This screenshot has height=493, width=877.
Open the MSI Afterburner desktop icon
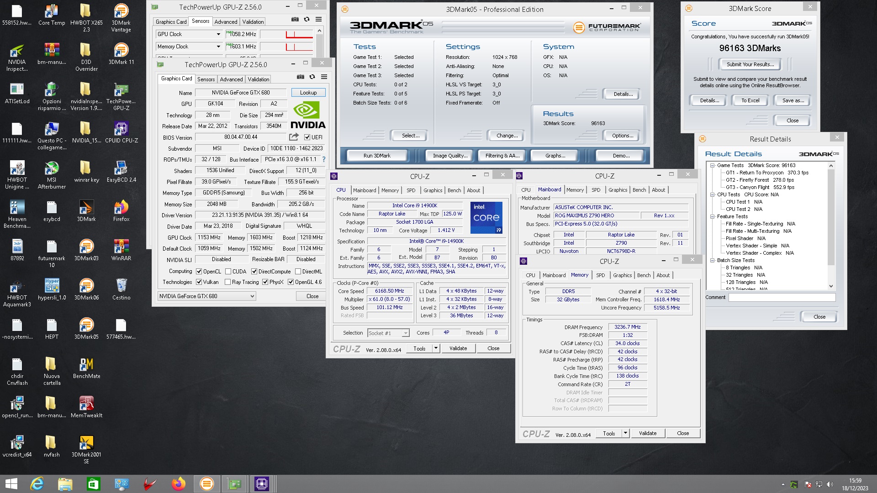coord(52,175)
